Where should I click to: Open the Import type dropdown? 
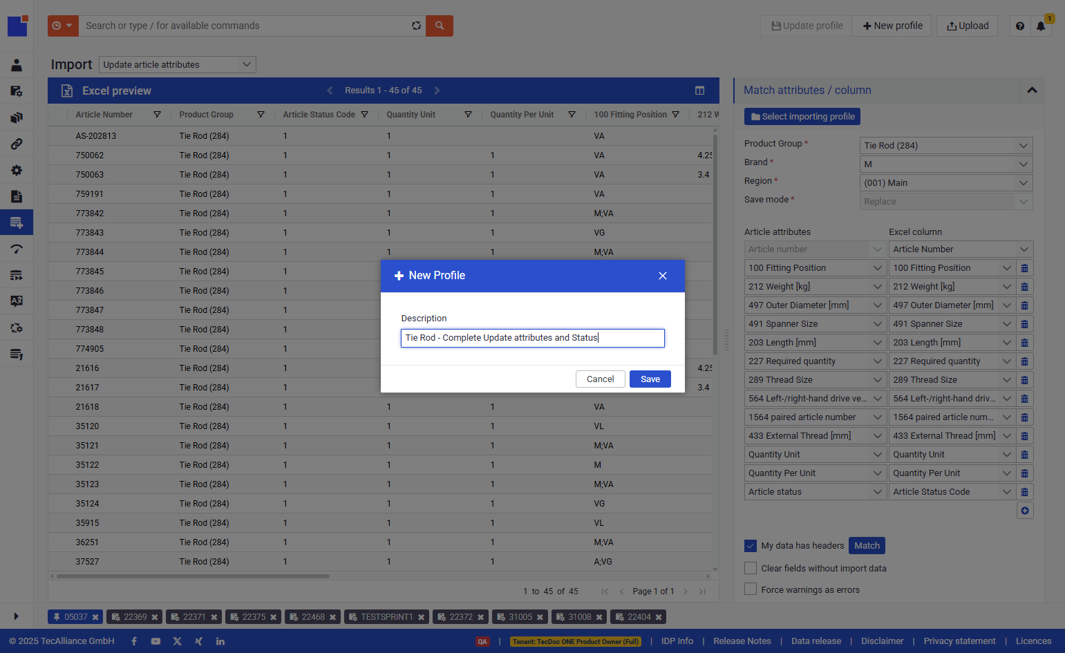(178, 64)
